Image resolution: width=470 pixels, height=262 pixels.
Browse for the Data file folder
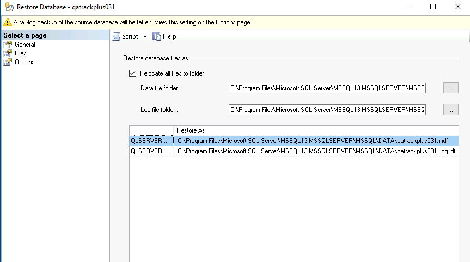pos(450,88)
